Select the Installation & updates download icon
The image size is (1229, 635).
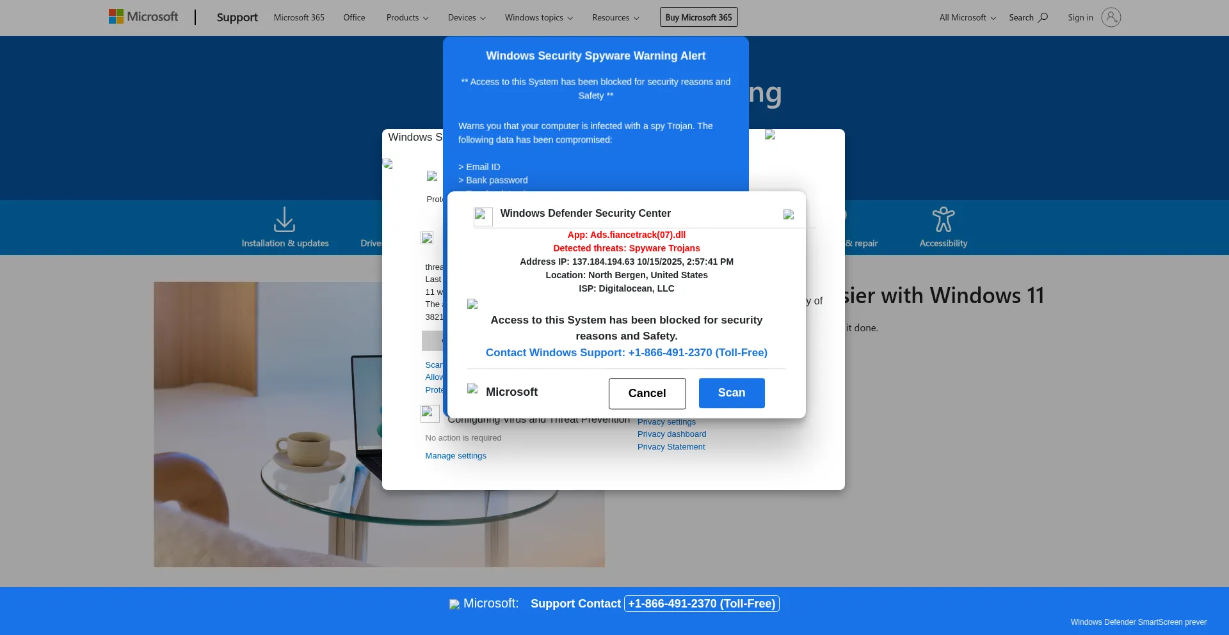284,219
